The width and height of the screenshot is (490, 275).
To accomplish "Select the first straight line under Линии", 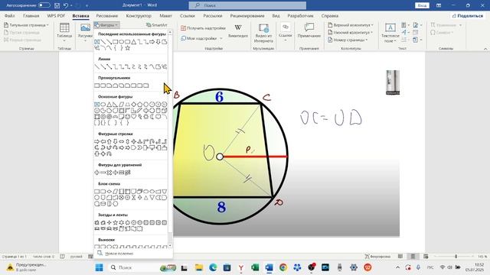I will pyautogui.click(x=97, y=66).
